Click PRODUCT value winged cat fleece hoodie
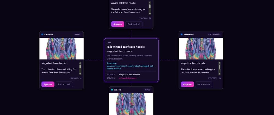 (130, 74)
